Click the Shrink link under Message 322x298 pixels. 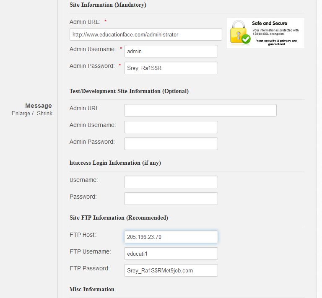(44, 113)
